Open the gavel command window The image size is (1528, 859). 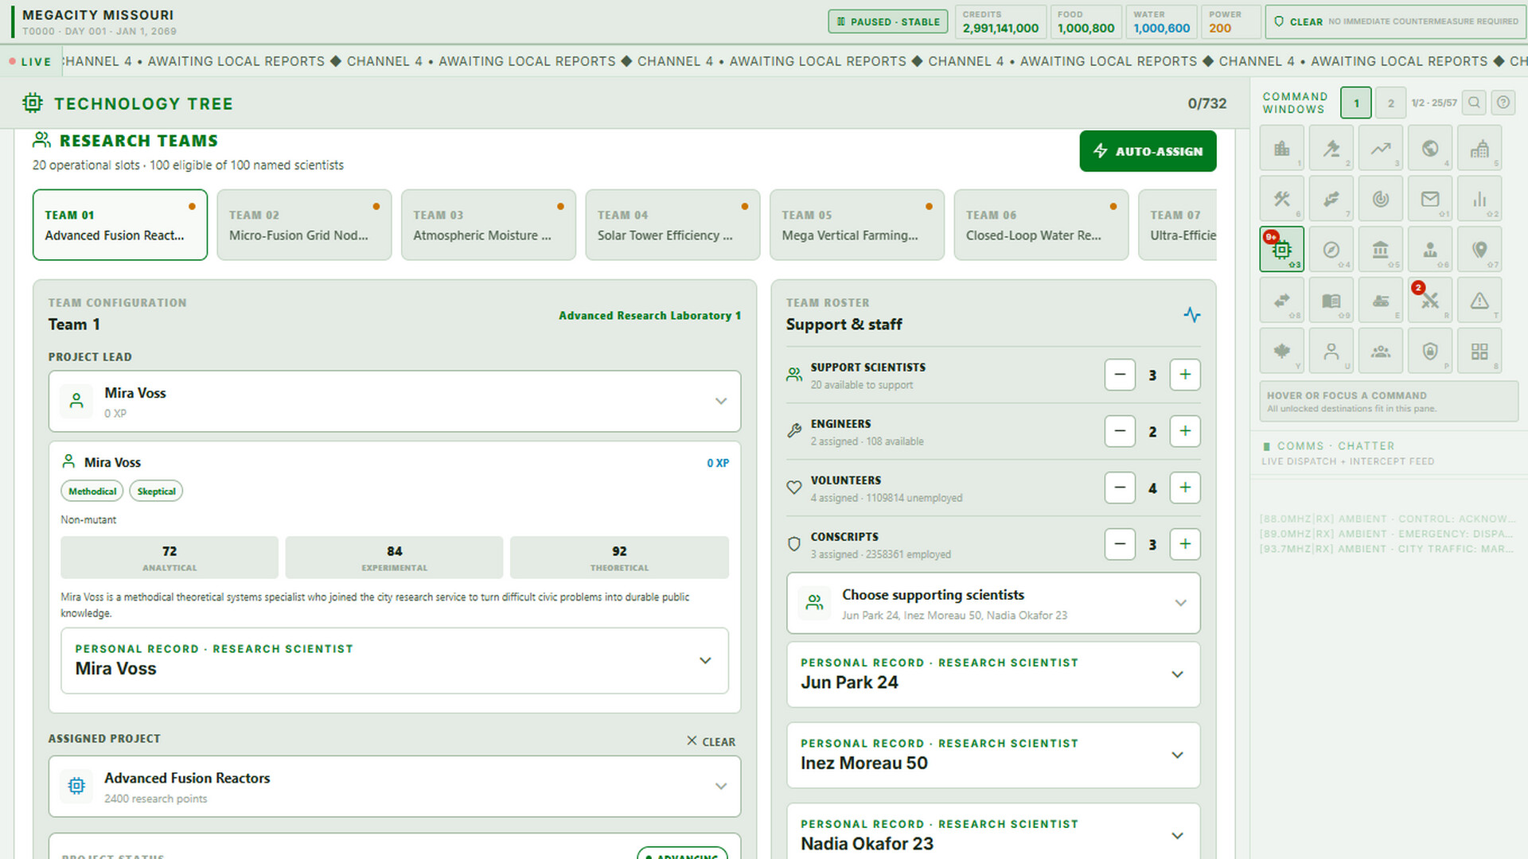click(x=1331, y=148)
